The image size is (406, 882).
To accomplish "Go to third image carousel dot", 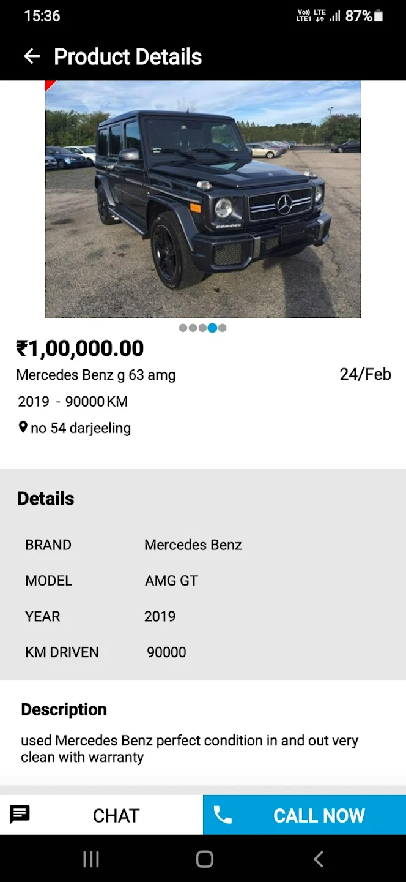I will pyautogui.click(x=202, y=328).
